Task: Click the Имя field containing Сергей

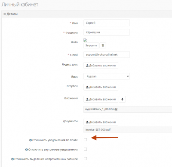Action: click(107, 23)
